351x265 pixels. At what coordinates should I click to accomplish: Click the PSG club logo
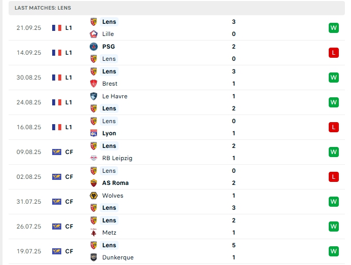[94, 47]
